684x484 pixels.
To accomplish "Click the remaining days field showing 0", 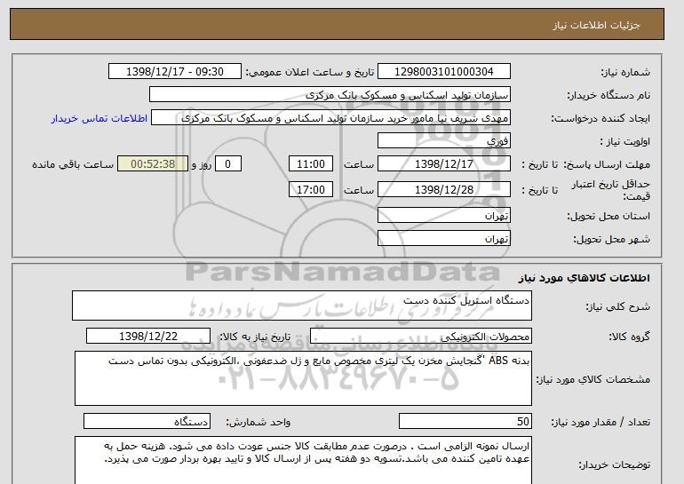I will click(227, 164).
